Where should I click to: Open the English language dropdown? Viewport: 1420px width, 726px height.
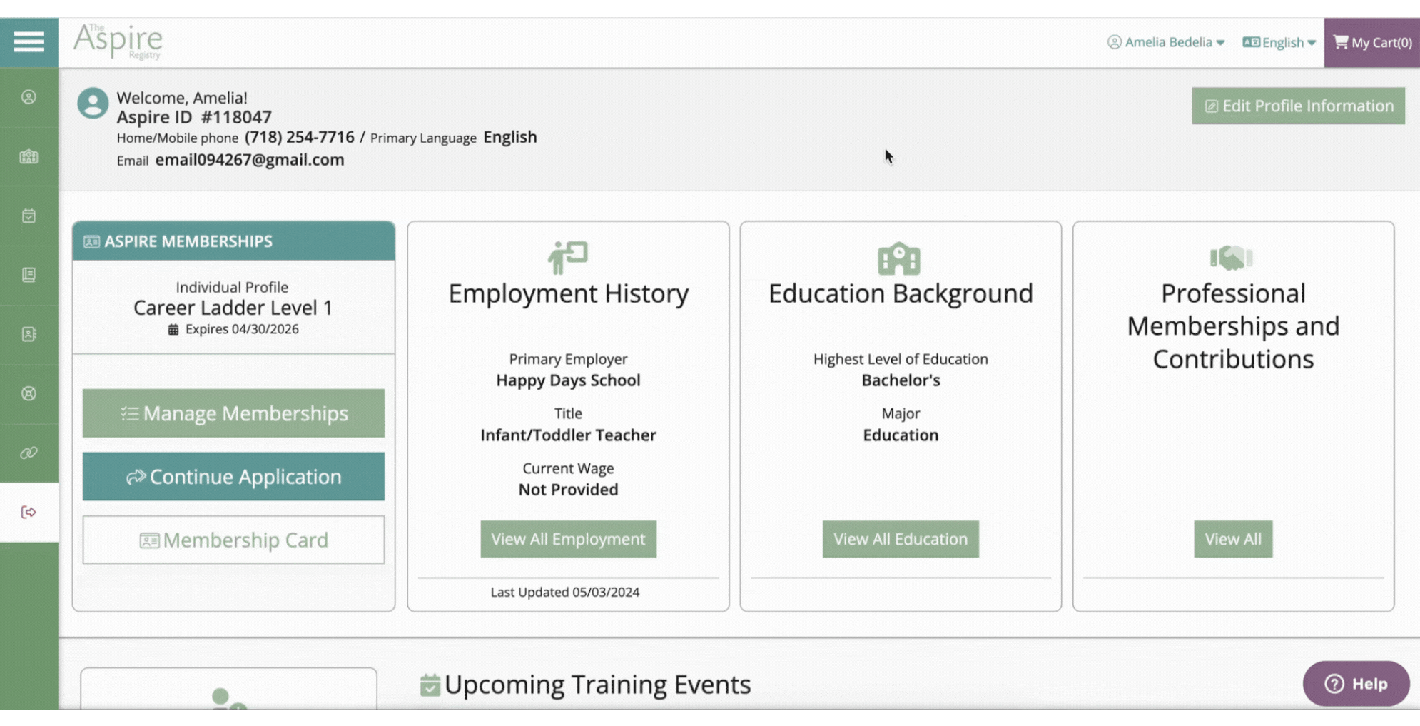1279,43
